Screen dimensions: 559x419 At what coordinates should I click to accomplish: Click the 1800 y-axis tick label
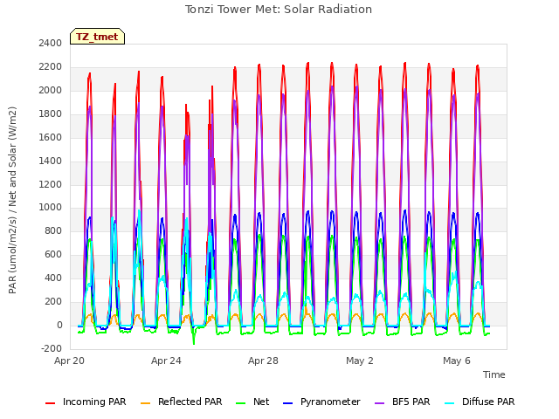51,113
